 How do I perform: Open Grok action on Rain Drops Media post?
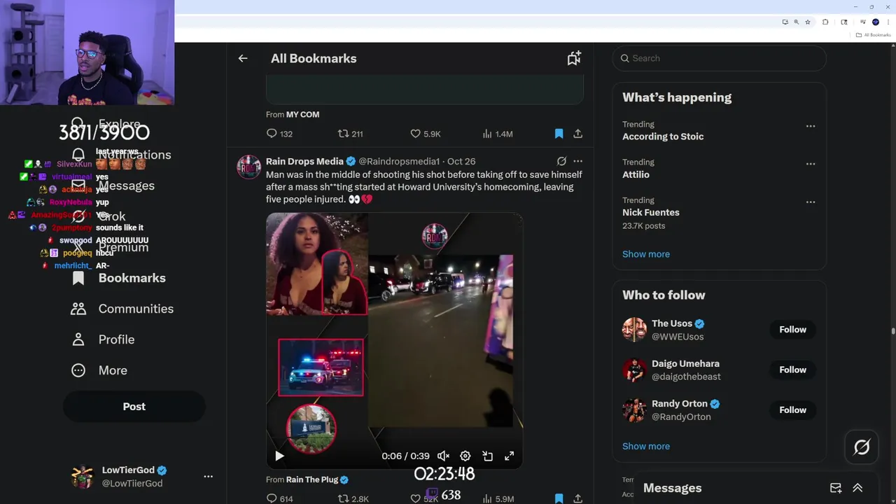(561, 161)
